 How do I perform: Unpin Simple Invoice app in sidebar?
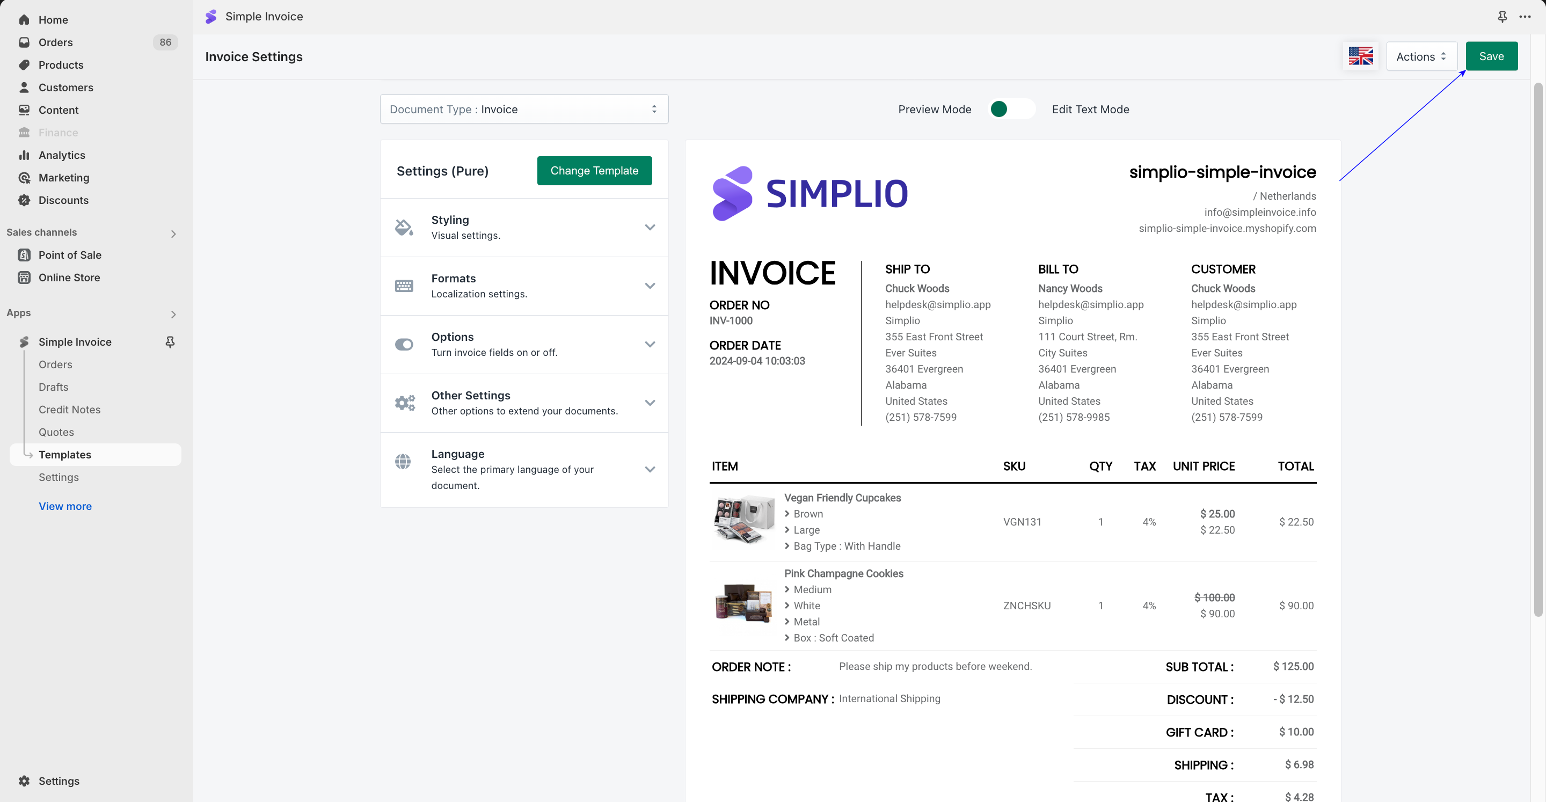pyautogui.click(x=170, y=341)
